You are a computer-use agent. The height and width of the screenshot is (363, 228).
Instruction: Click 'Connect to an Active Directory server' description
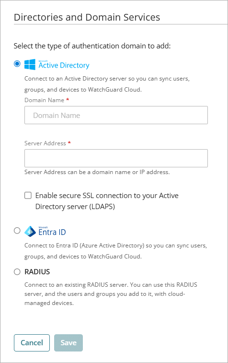coord(107,84)
